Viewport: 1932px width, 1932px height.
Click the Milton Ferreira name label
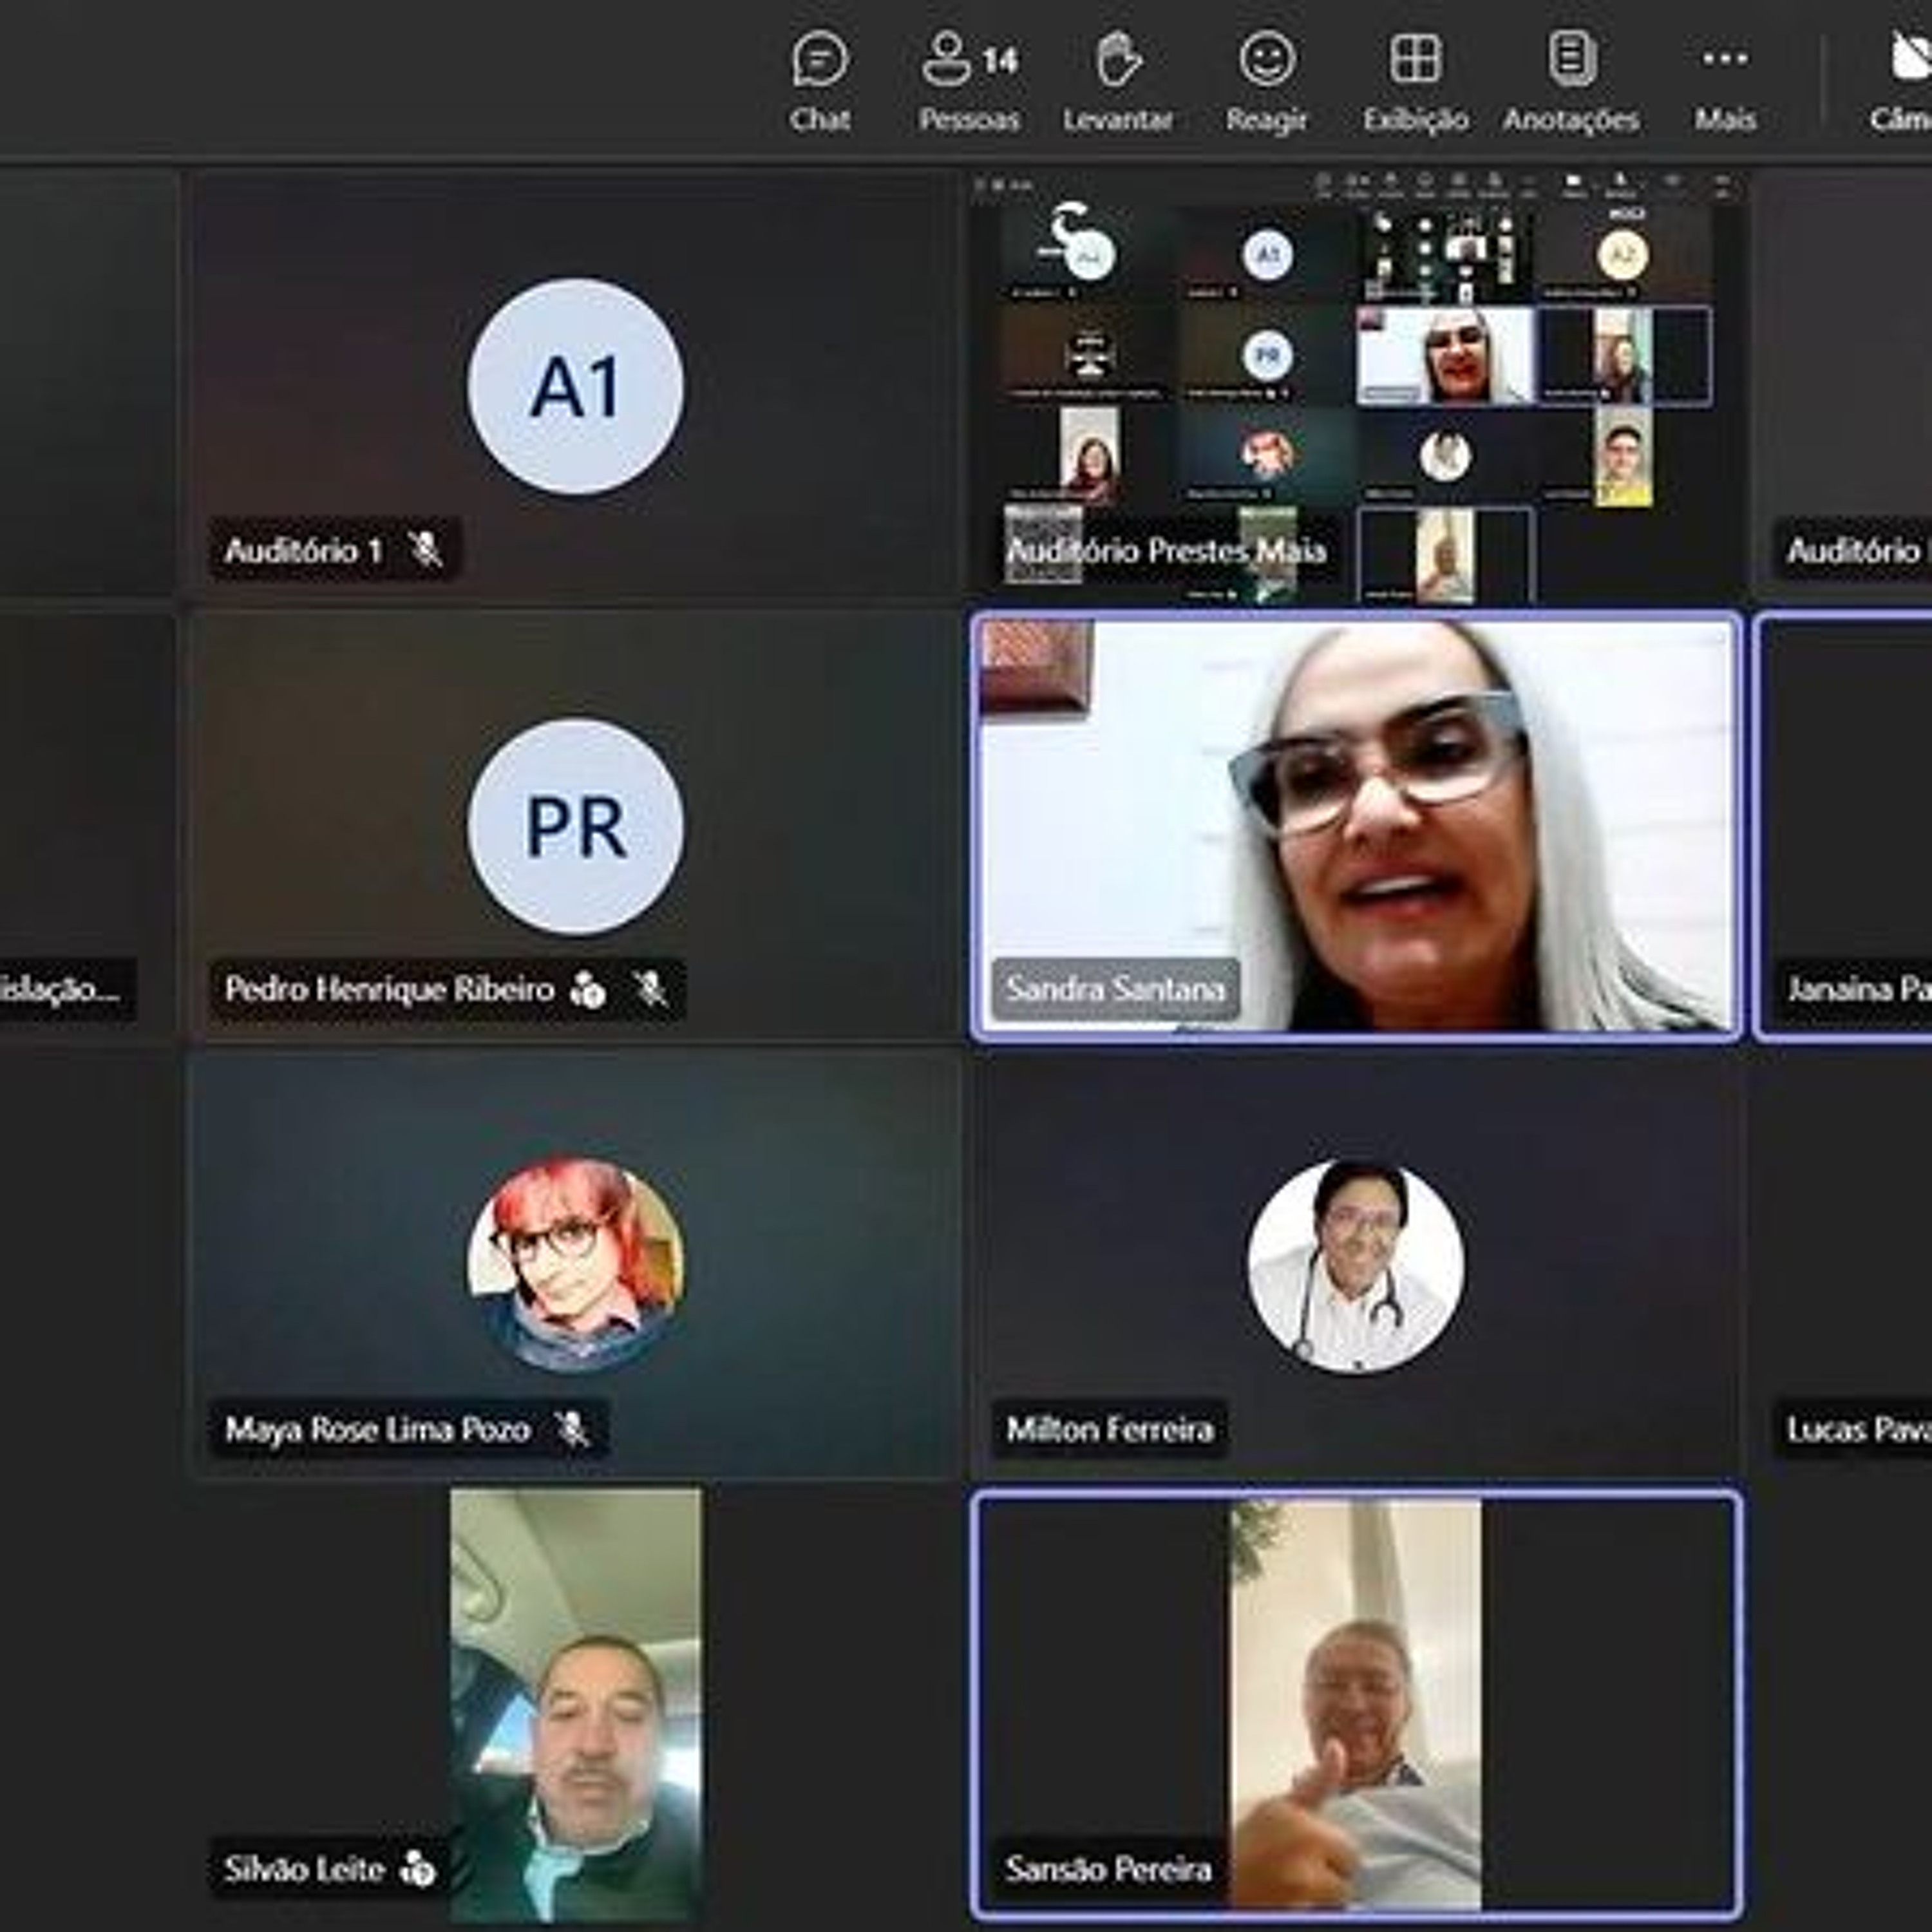tap(1109, 1429)
